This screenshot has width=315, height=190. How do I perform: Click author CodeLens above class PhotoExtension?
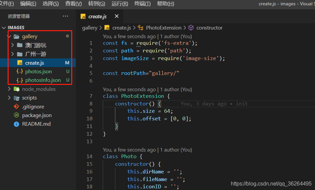(x=147, y=90)
